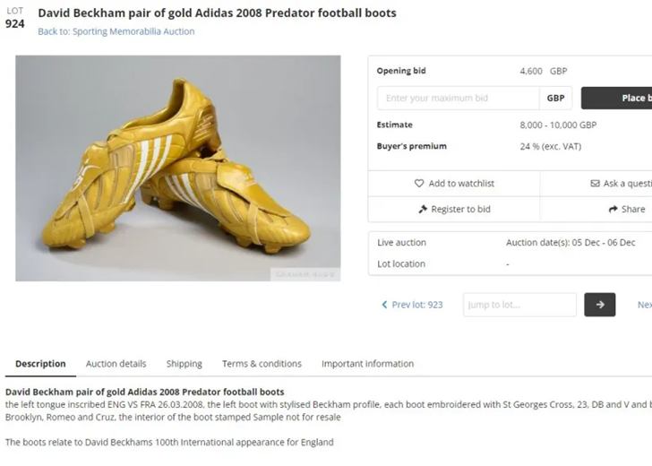
Task: Click the envelope icon for Ask a question
Action: point(595,184)
